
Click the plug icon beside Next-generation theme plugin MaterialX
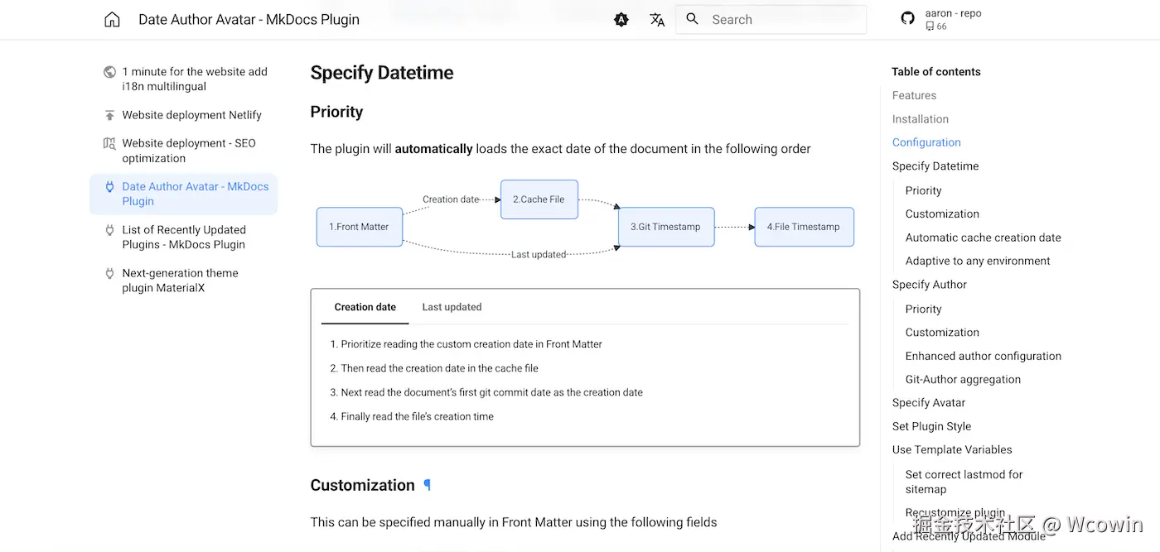109,273
